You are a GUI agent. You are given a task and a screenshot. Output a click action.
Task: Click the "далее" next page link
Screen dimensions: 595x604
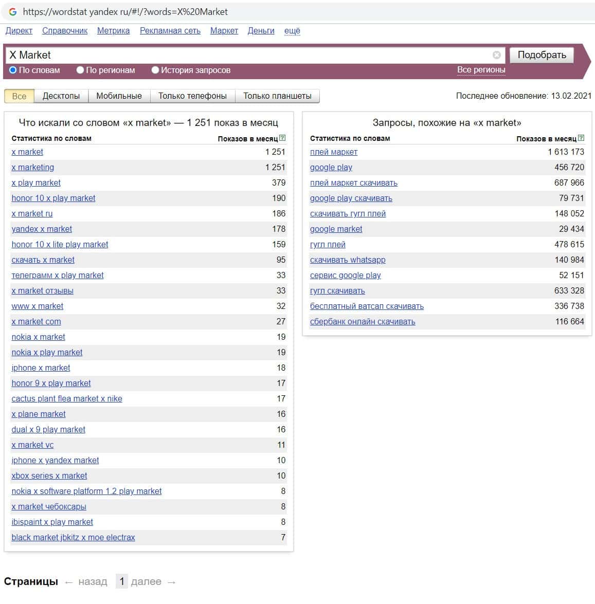click(146, 581)
